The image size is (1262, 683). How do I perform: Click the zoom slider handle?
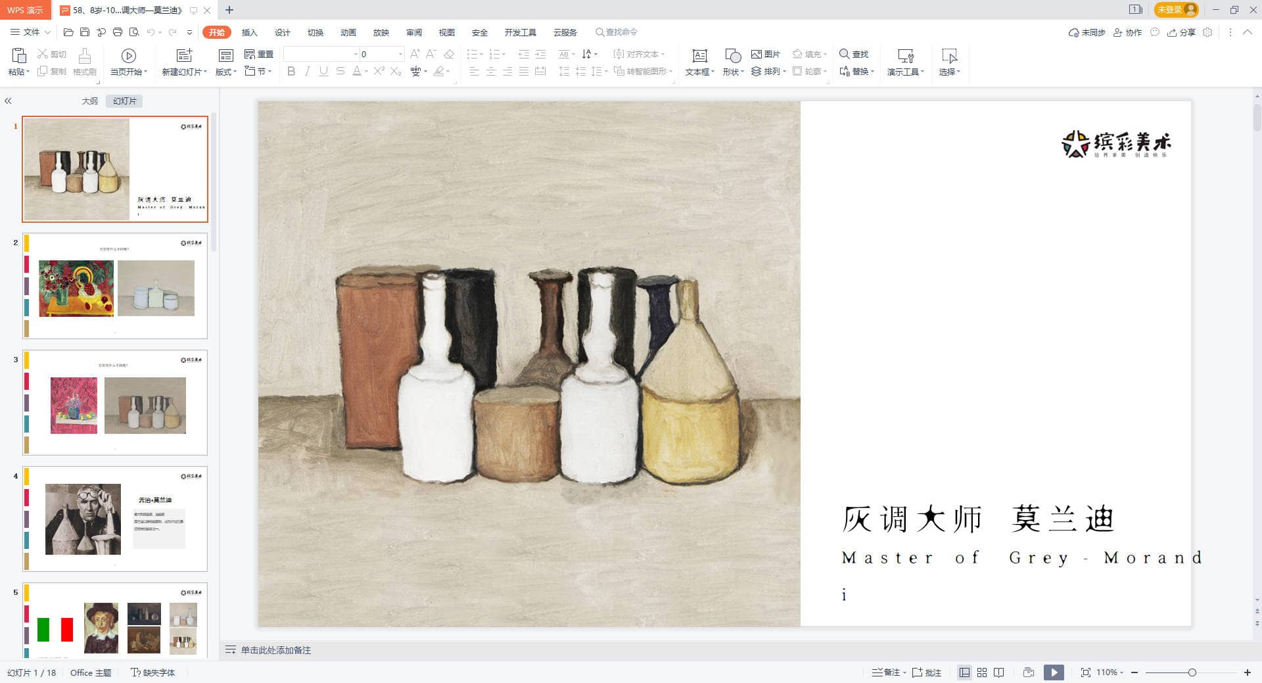[1192, 672]
